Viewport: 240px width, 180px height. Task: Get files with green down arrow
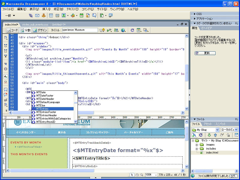pos(209,135)
